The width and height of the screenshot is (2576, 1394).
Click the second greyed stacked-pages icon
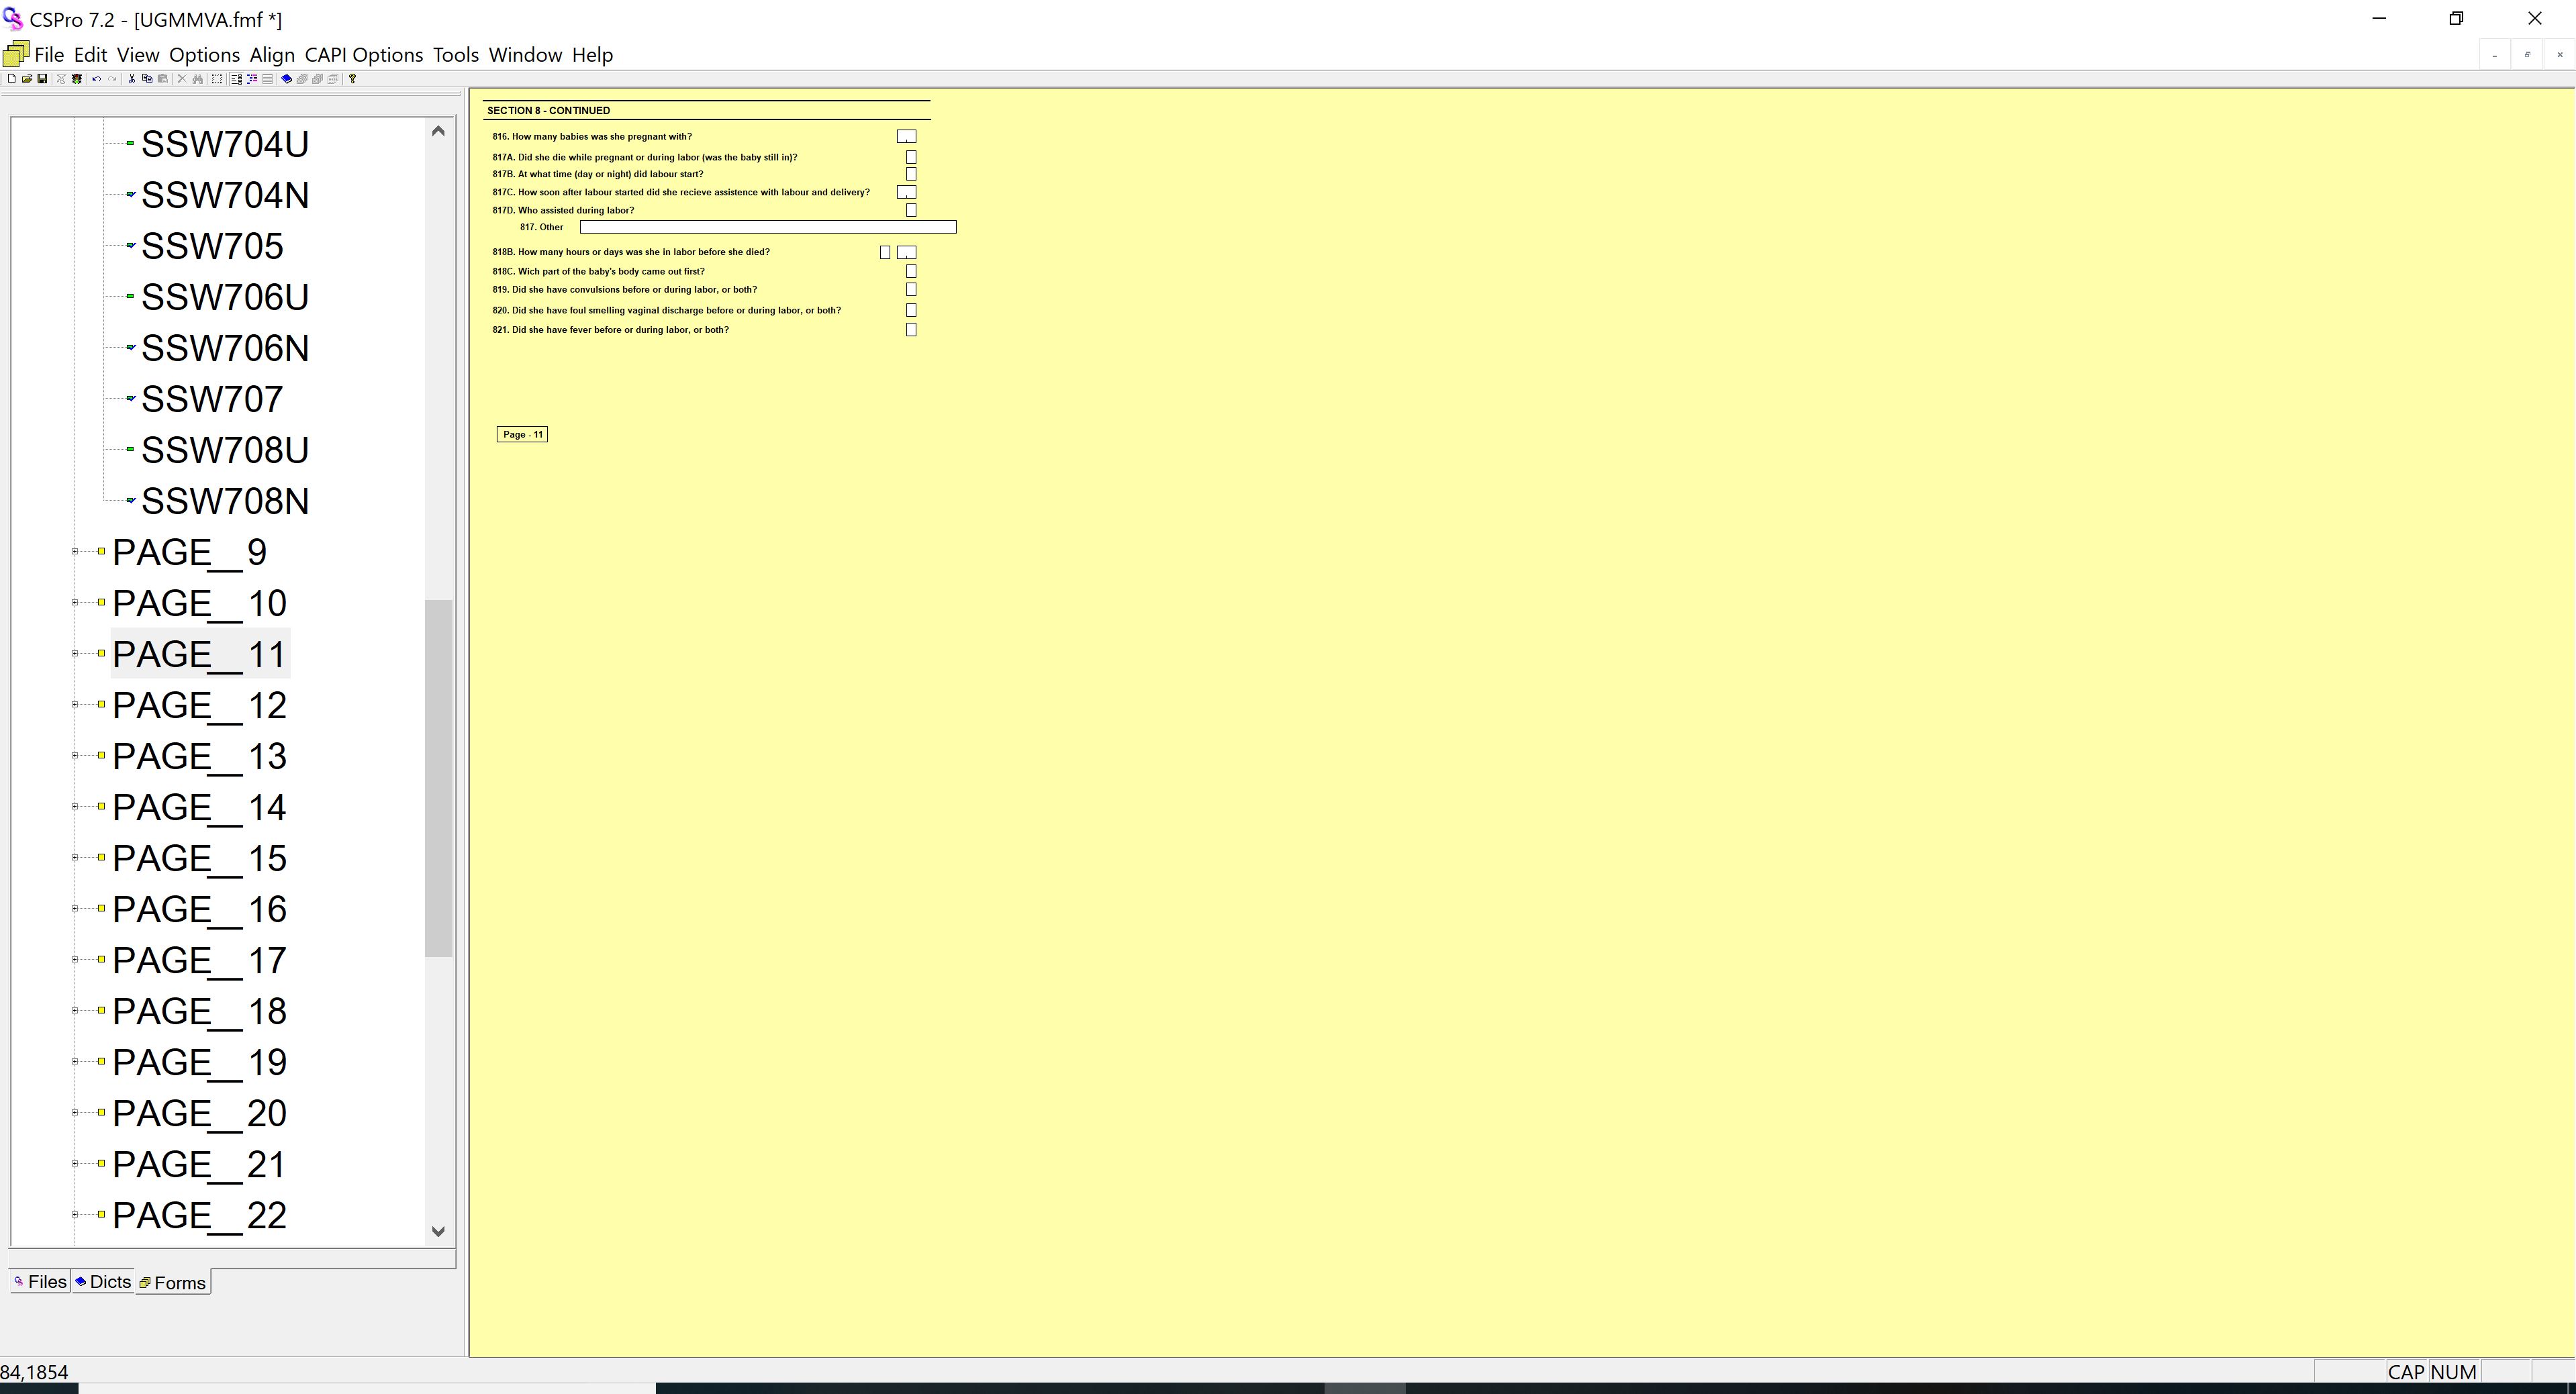317,79
